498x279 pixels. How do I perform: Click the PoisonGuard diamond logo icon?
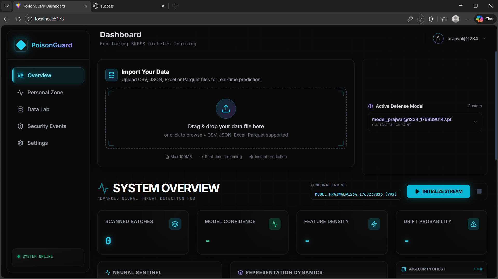pyautogui.click(x=21, y=45)
